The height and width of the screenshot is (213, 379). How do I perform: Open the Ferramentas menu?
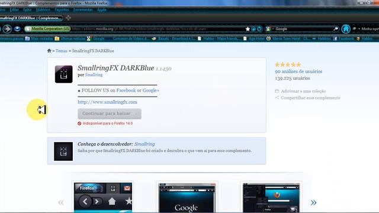point(83,9)
